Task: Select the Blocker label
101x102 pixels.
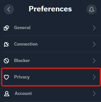Action: tap(22, 60)
